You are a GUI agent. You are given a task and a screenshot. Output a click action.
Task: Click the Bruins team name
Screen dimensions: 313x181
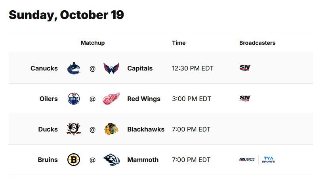(48, 160)
